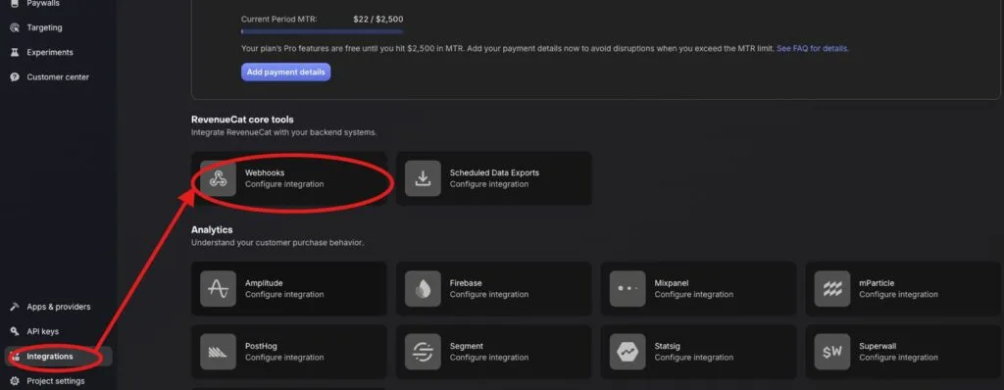The image size is (1004, 390).
Task: Click Configure integration under Amplitude
Action: 284,295
